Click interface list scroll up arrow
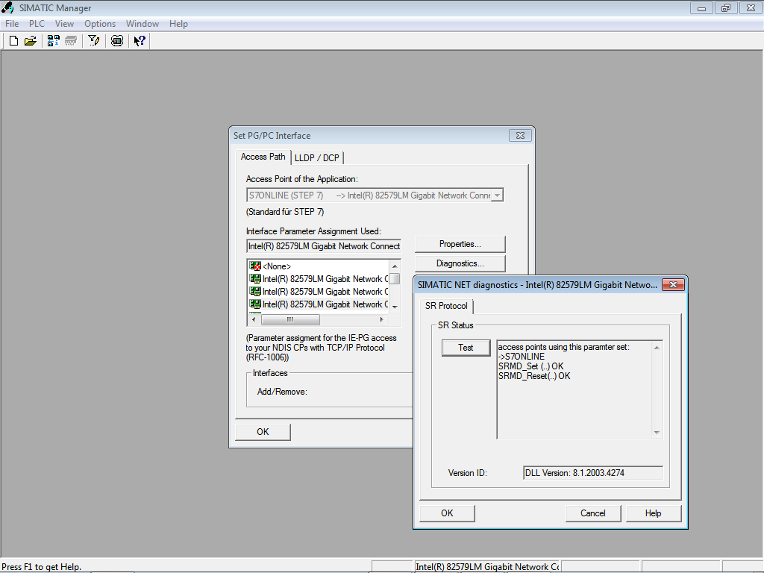The image size is (764, 573). 395,266
